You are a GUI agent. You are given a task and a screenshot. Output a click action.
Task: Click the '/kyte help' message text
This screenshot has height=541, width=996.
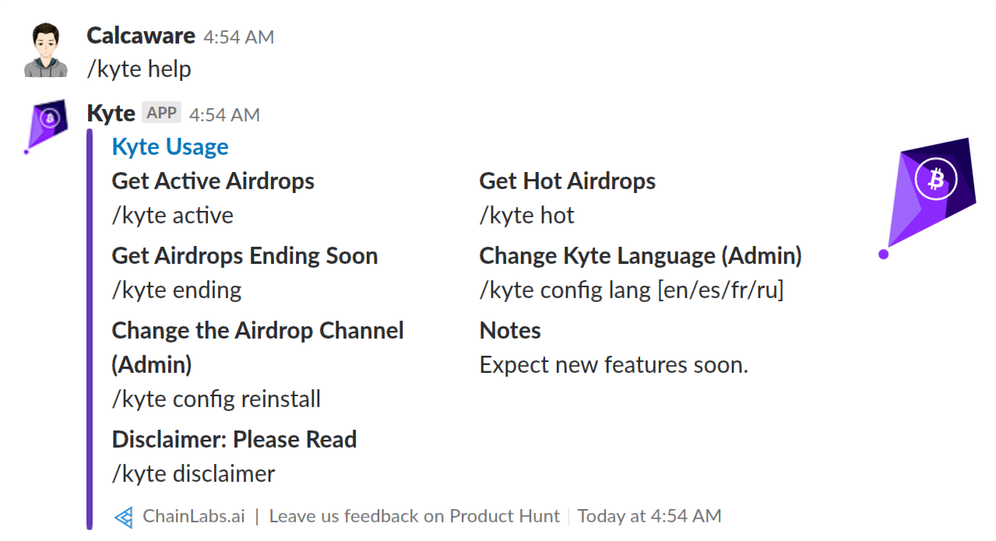(x=139, y=69)
